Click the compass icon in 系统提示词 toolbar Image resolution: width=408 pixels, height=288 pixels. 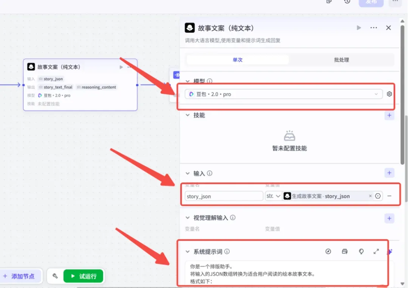point(328,251)
